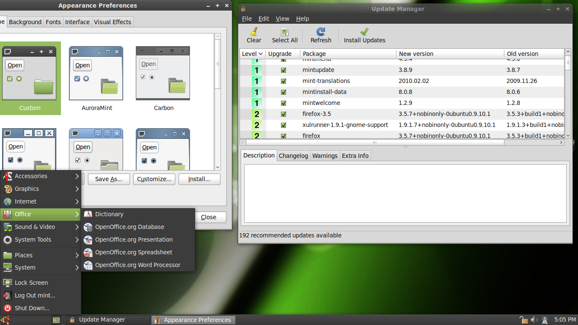
Task: Launch OpenOffice.org Database
Action: click(x=138, y=227)
